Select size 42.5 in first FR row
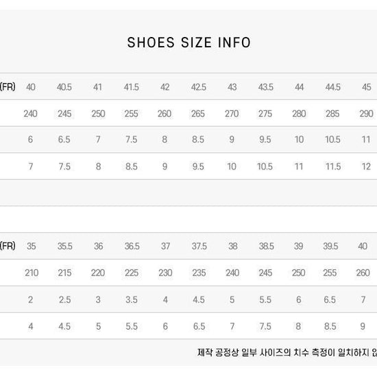The image size is (377, 377). click(x=198, y=87)
